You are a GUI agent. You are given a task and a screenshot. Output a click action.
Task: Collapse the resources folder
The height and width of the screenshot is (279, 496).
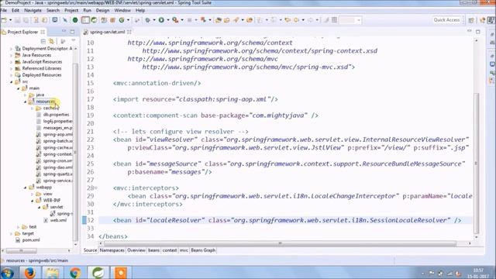(26, 102)
